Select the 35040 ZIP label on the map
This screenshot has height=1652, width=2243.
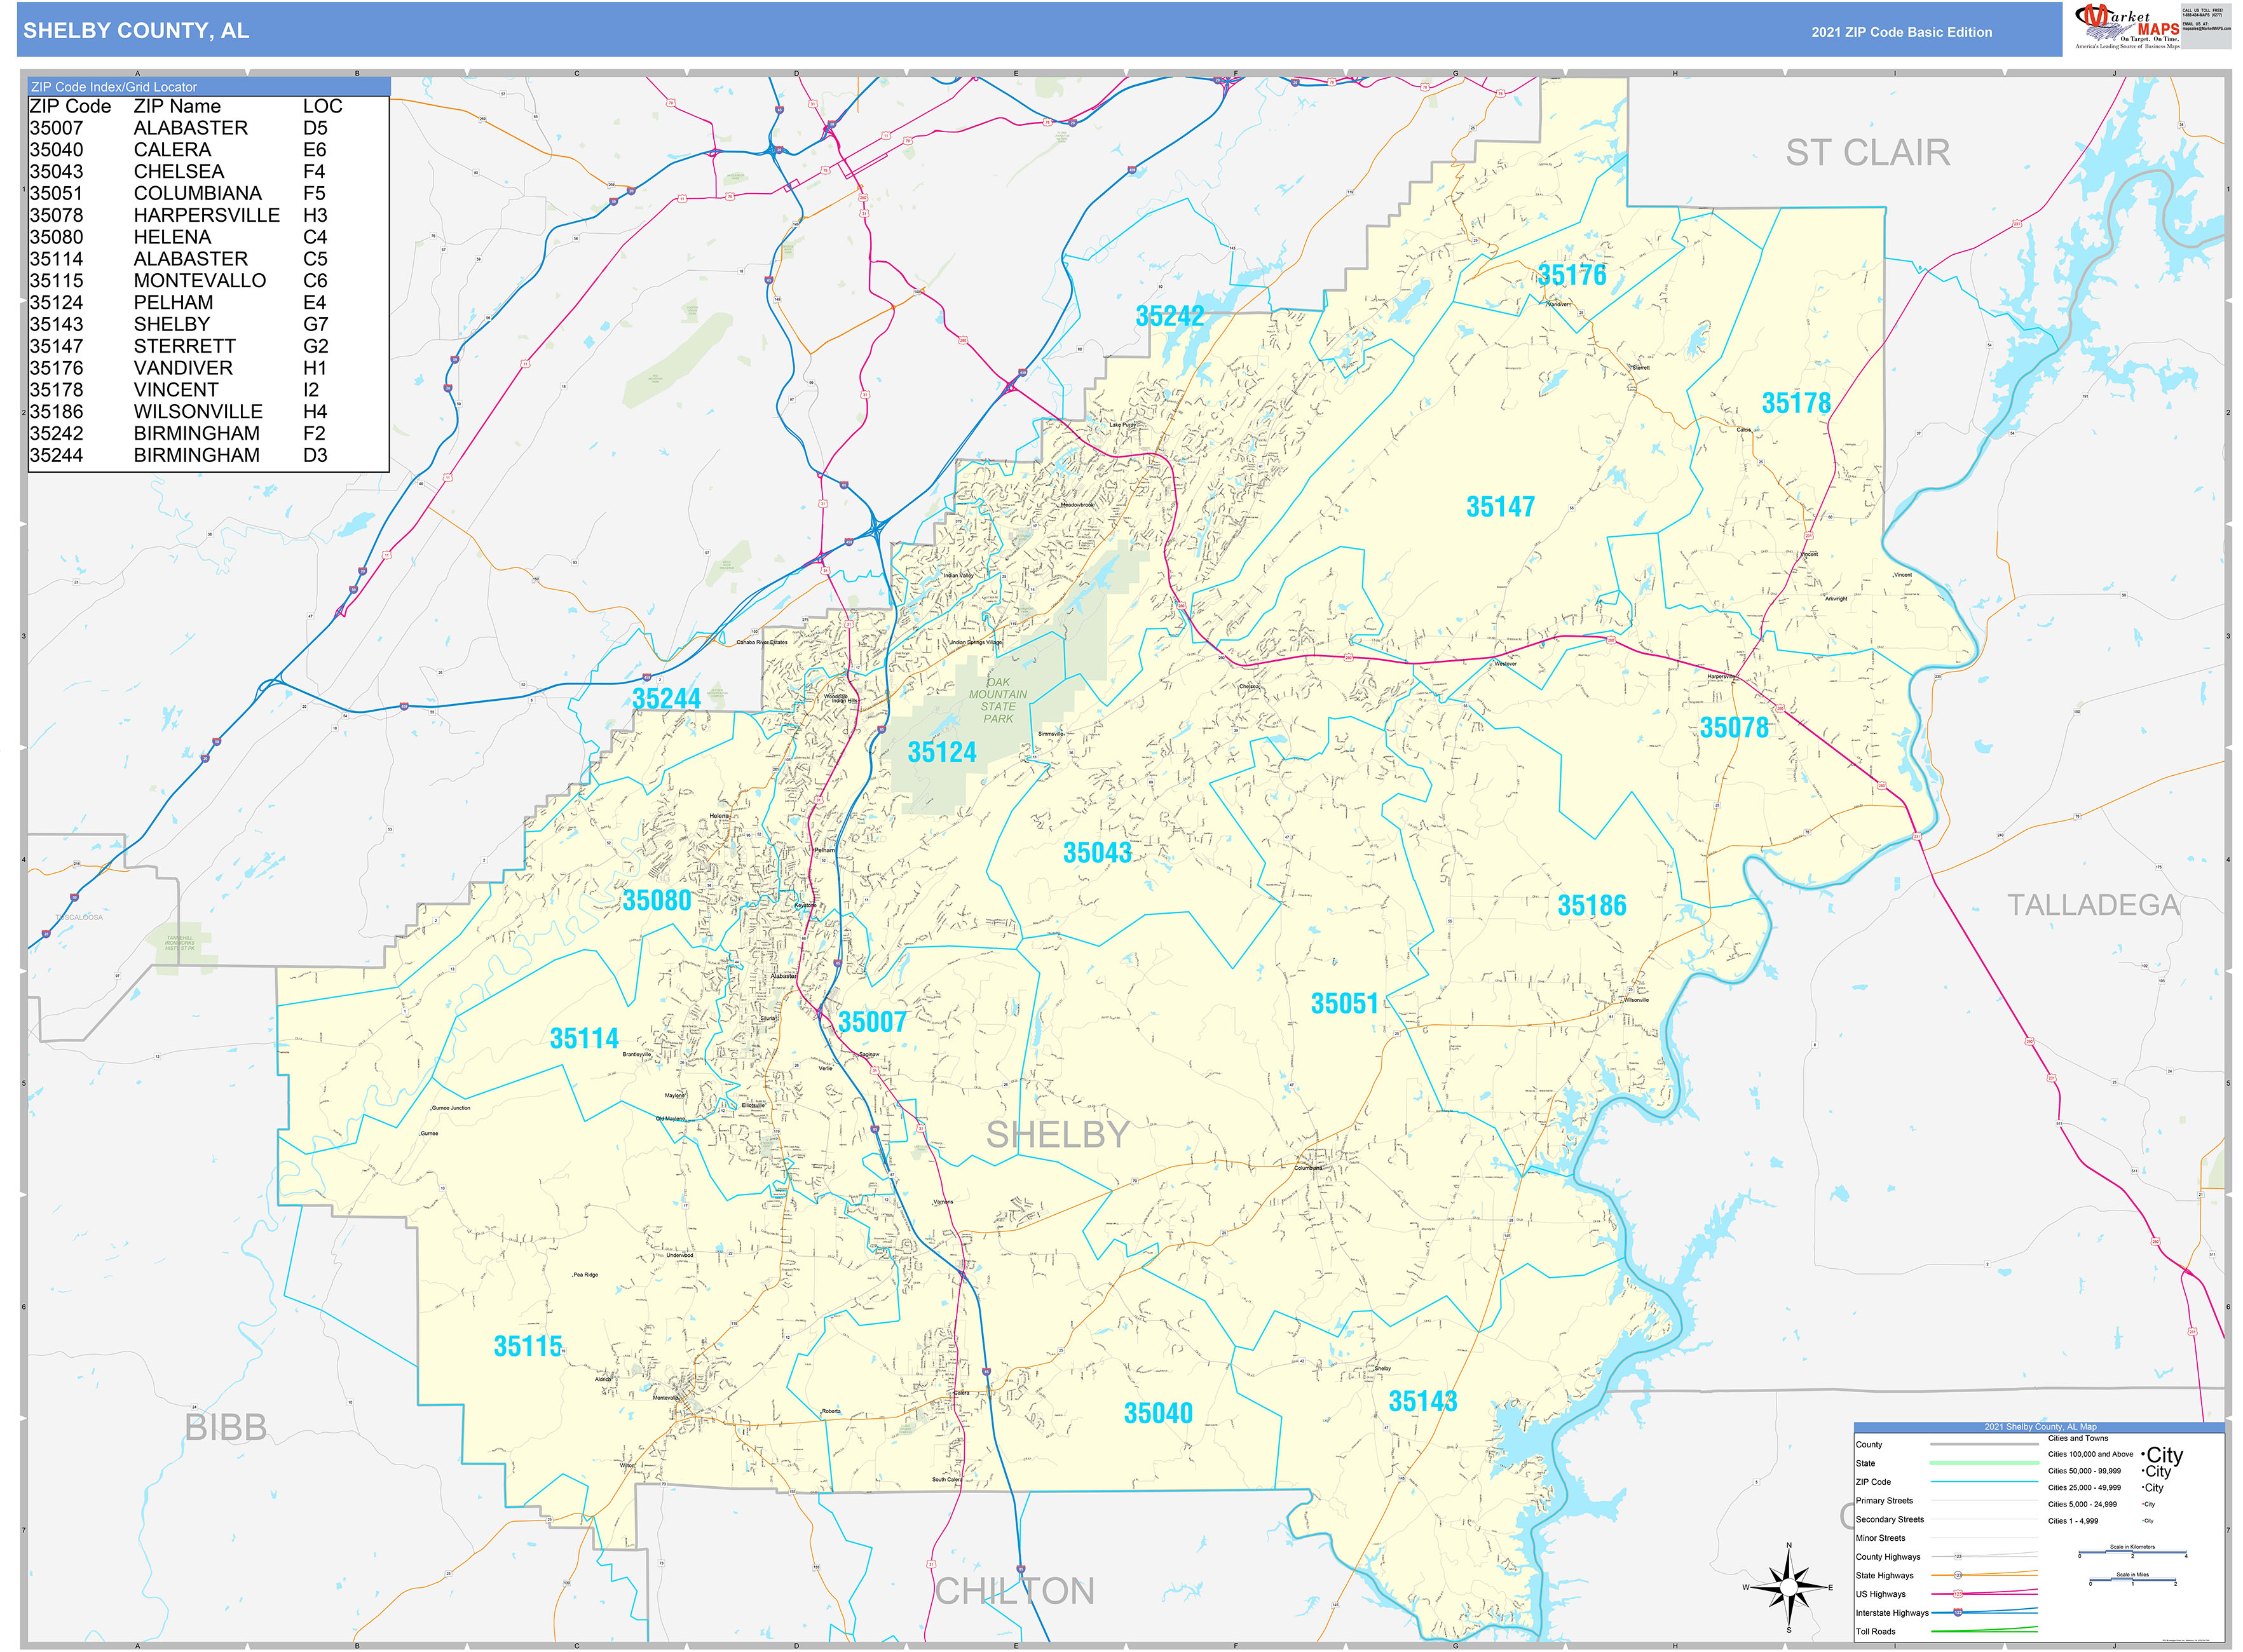tap(1159, 1414)
